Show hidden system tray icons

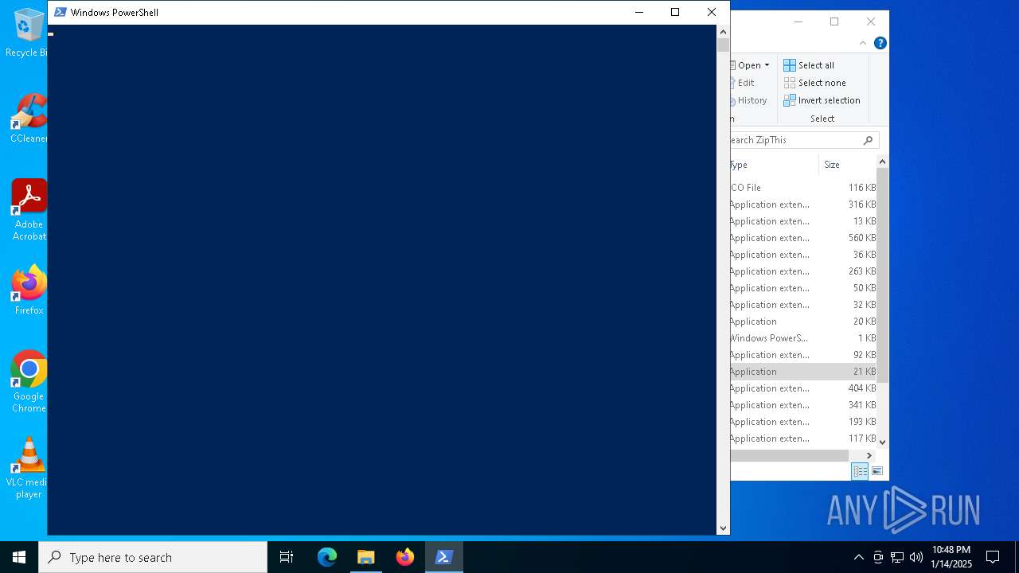click(x=858, y=557)
